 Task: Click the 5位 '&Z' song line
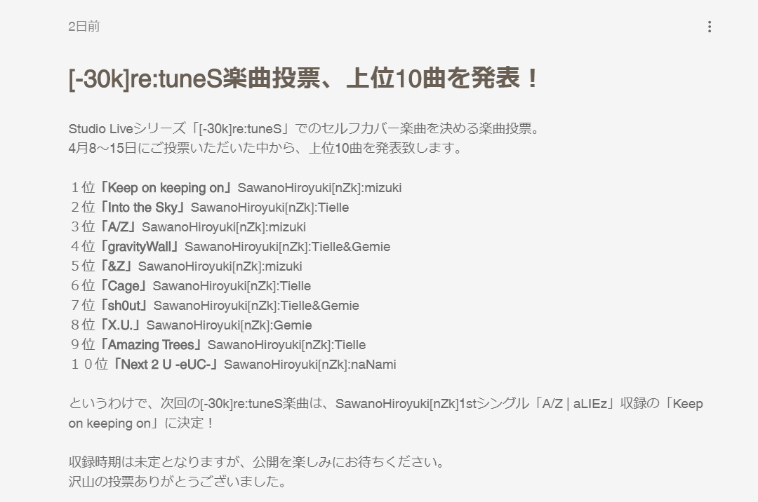(186, 266)
